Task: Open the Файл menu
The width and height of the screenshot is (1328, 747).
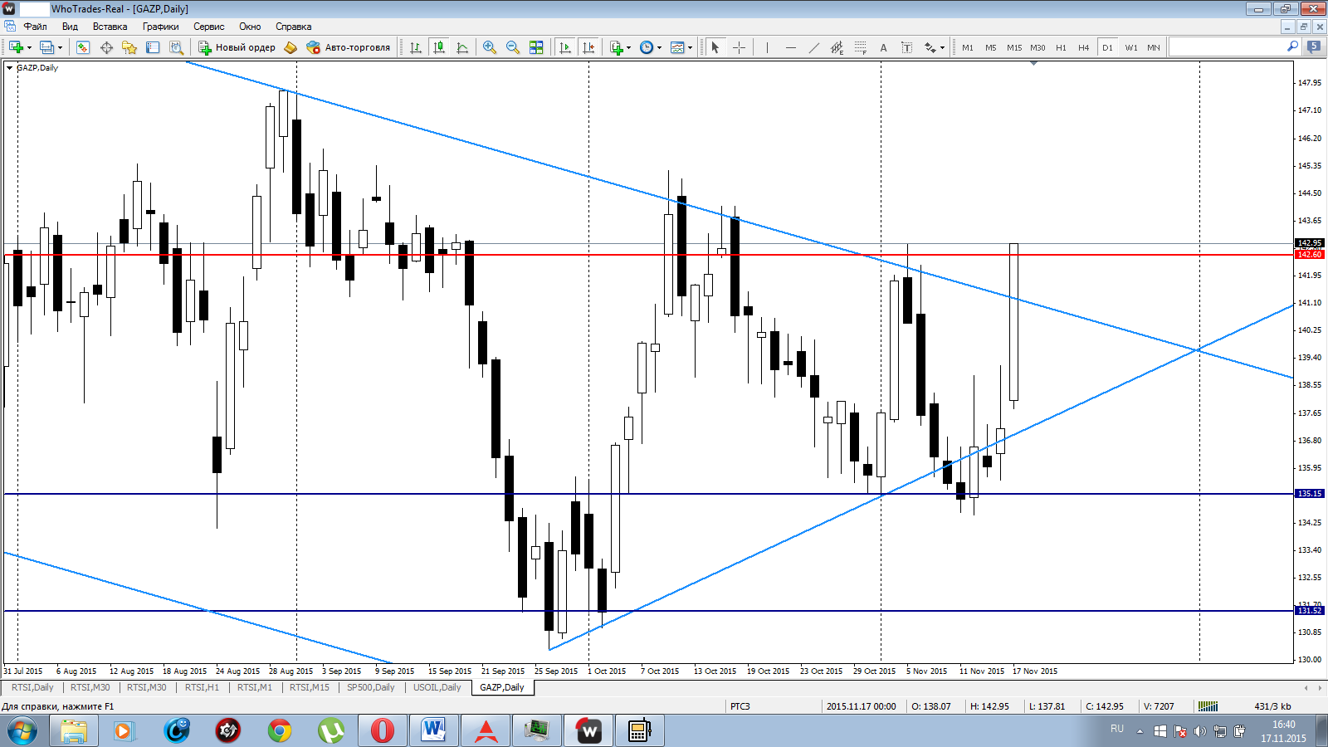Action: click(x=35, y=27)
